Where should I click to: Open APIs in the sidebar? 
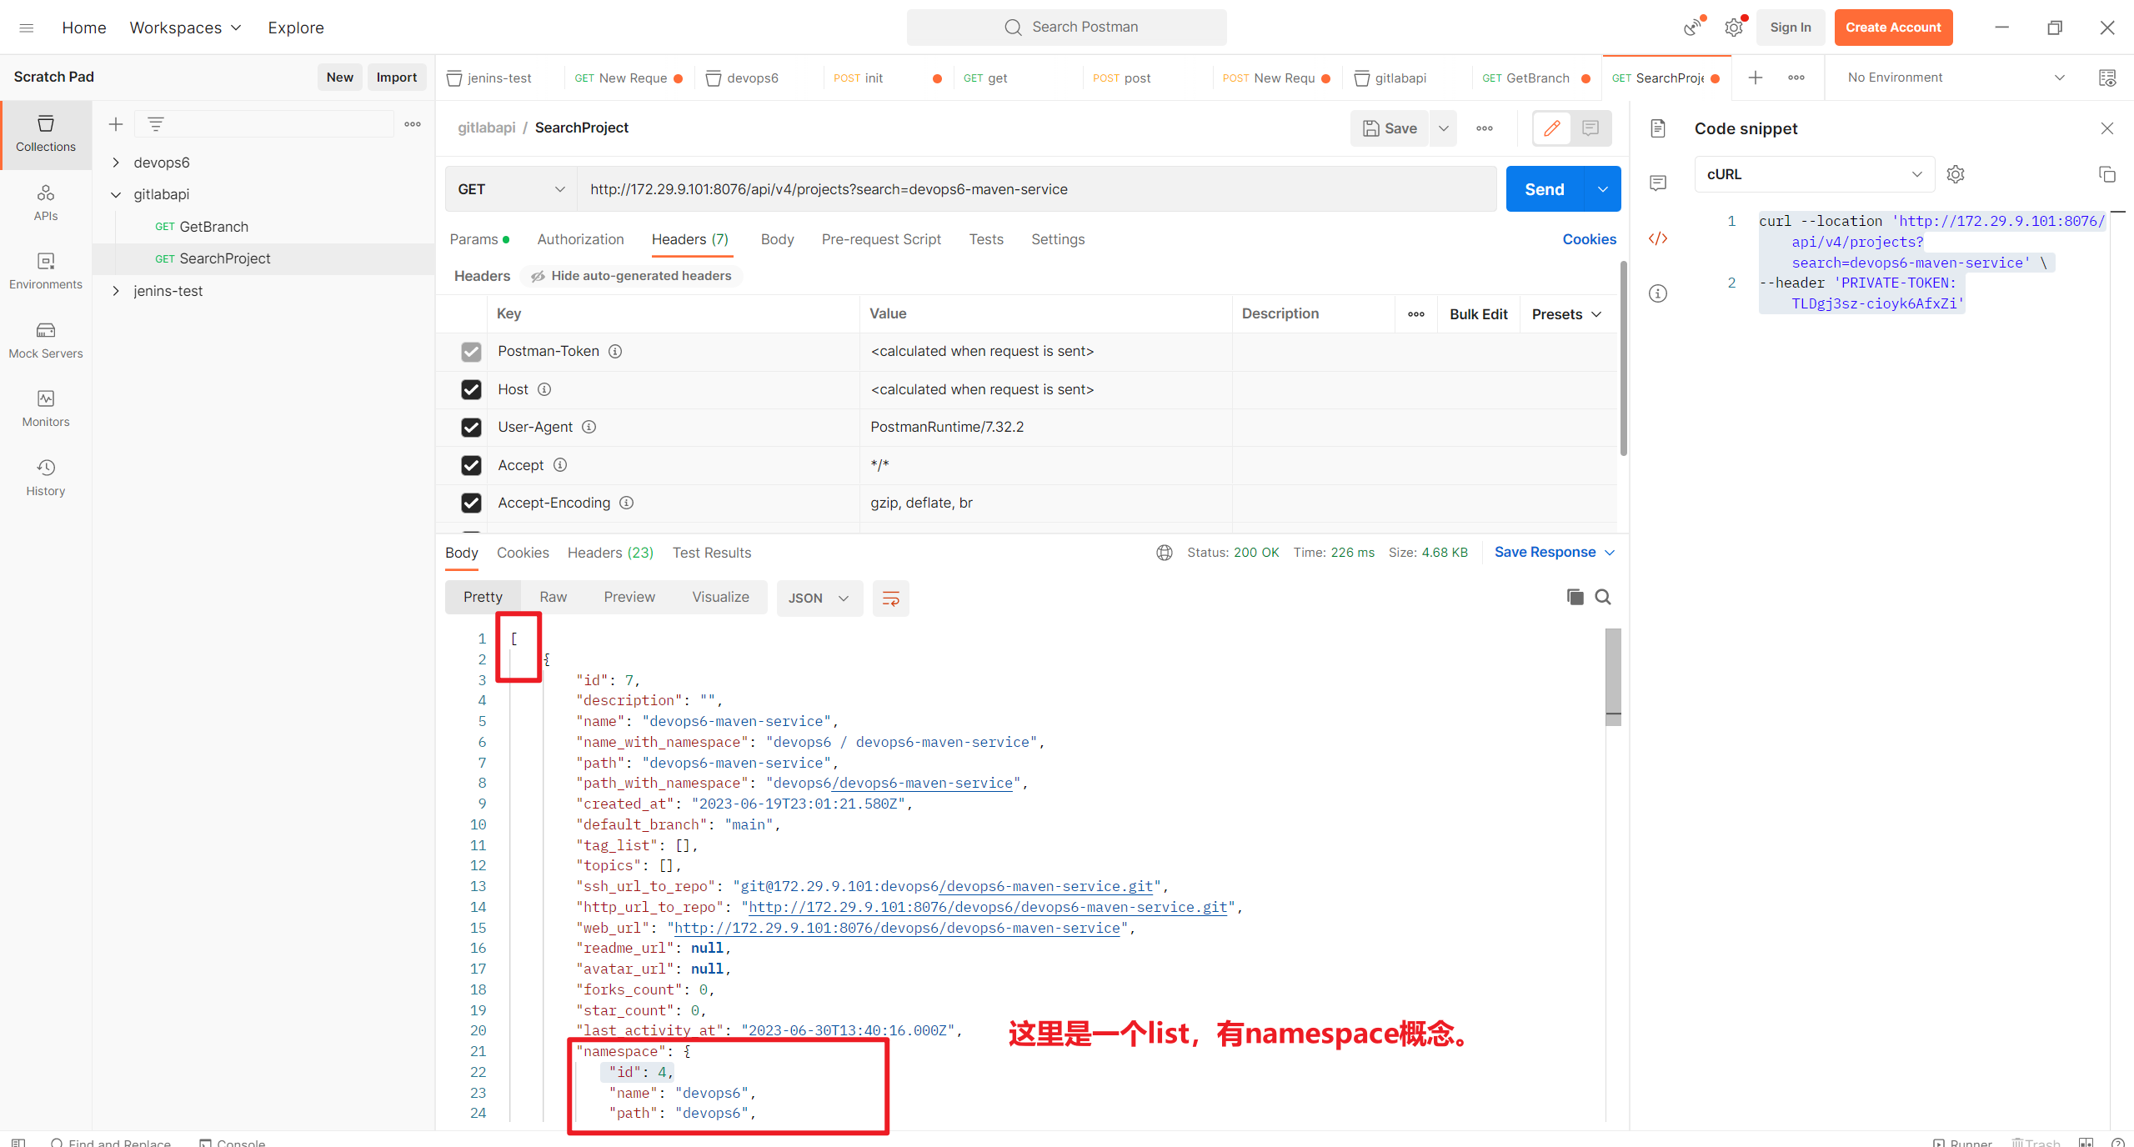pyautogui.click(x=46, y=203)
